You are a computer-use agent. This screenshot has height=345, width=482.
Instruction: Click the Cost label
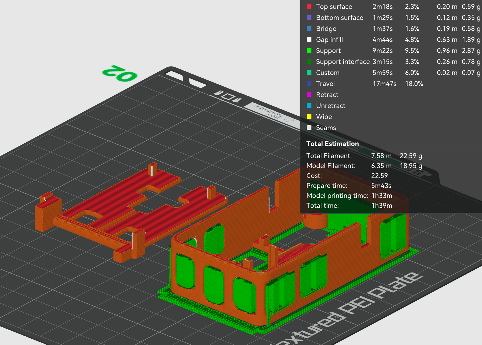click(314, 176)
